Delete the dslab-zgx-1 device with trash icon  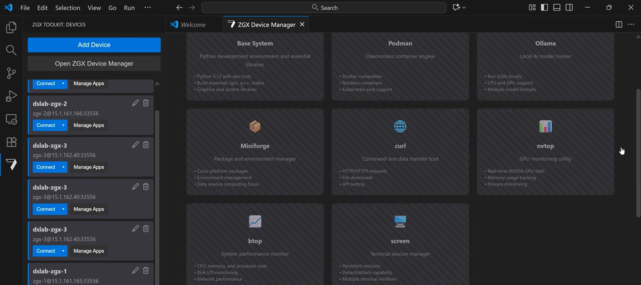tap(146, 270)
